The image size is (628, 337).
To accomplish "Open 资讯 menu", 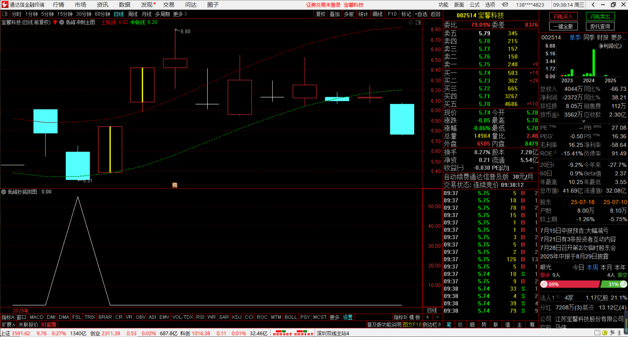I will coord(102,5).
